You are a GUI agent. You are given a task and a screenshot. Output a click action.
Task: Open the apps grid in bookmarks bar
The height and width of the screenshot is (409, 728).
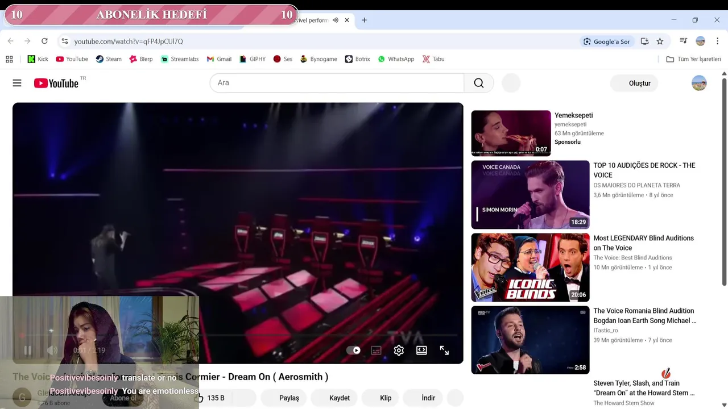pyautogui.click(x=9, y=59)
